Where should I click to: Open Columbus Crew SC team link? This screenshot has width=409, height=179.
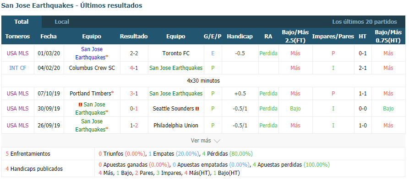click(92, 68)
